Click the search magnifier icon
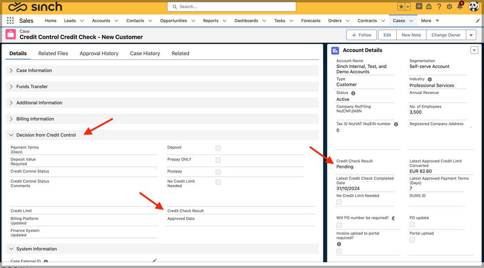This screenshot has width=484, height=268. click(175, 6)
